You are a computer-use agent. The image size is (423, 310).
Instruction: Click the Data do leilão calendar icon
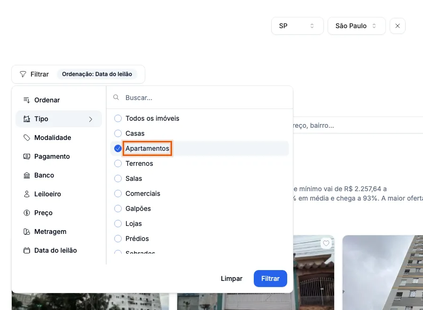pyautogui.click(x=26, y=250)
